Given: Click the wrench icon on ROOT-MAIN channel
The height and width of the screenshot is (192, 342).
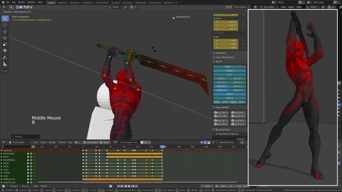Looking at the screenshot, I should 28,154.
